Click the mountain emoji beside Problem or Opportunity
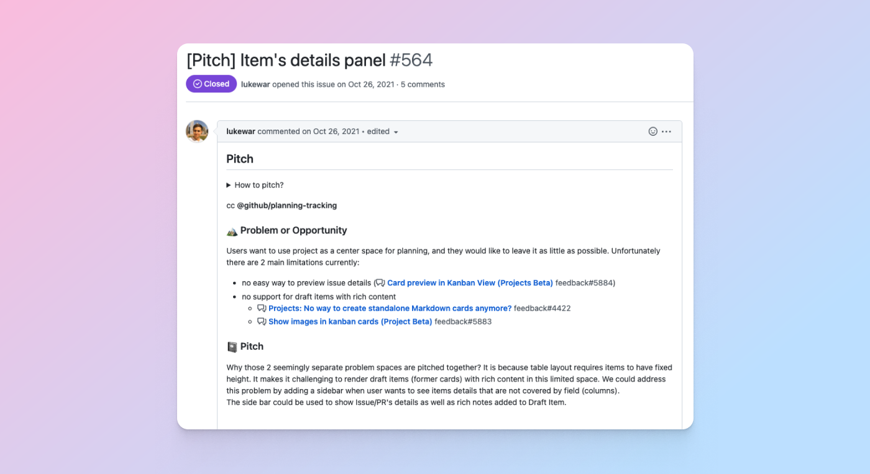Image resolution: width=870 pixels, height=474 pixels. [x=232, y=231]
